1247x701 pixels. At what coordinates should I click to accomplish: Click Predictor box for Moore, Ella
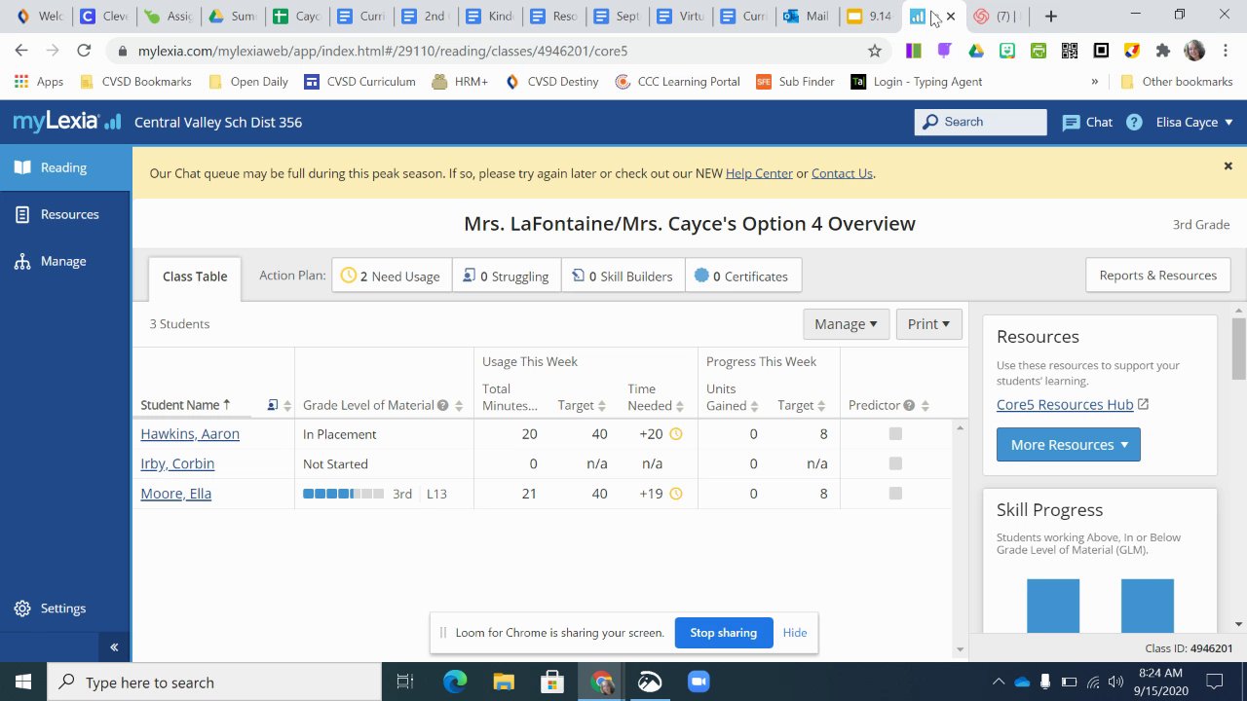point(895,494)
